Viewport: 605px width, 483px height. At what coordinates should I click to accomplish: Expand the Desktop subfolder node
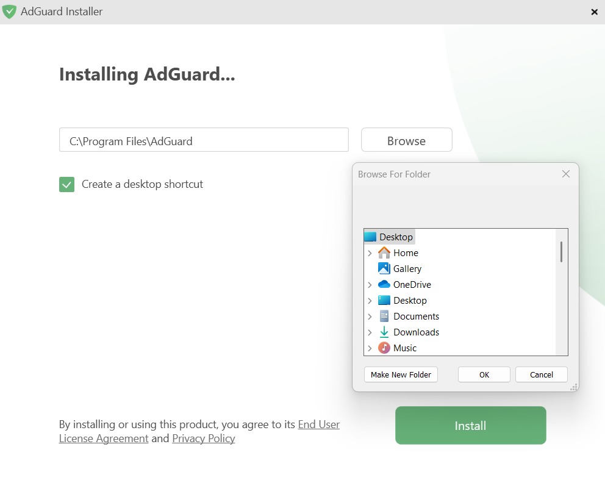[370, 301]
